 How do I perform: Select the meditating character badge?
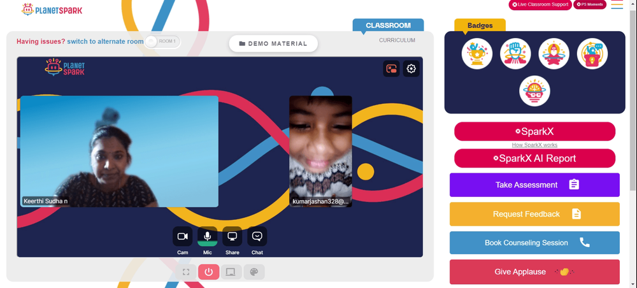(x=554, y=54)
